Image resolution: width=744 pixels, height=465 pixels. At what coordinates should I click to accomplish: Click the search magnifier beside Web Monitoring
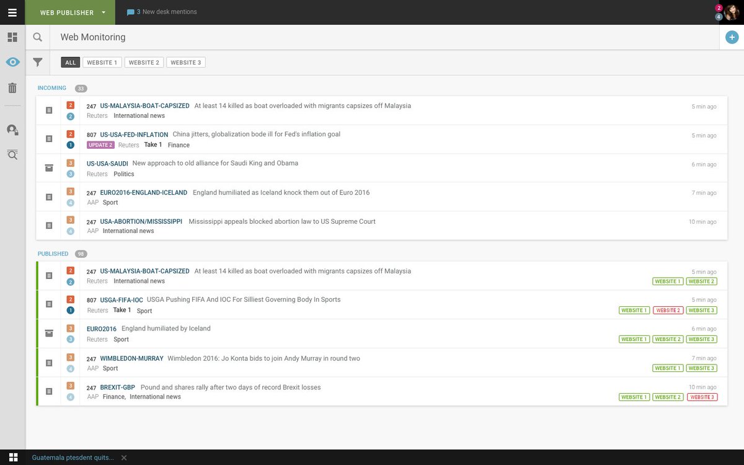[x=37, y=37]
